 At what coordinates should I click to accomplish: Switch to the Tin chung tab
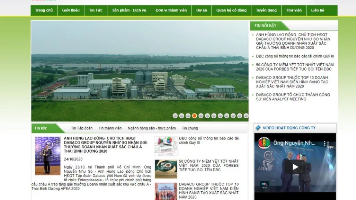[x=190, y=128]
